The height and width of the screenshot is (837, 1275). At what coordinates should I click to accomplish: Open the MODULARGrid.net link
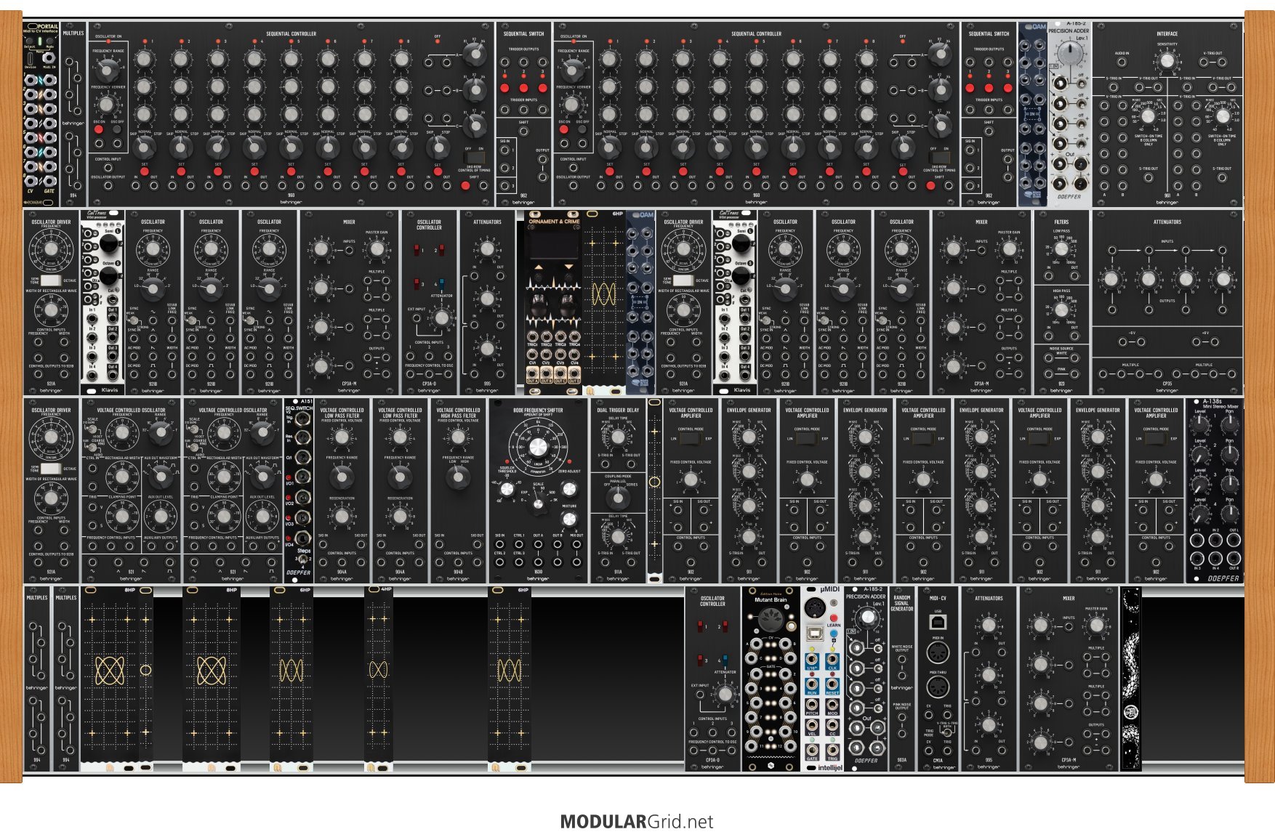pos(637,822)
